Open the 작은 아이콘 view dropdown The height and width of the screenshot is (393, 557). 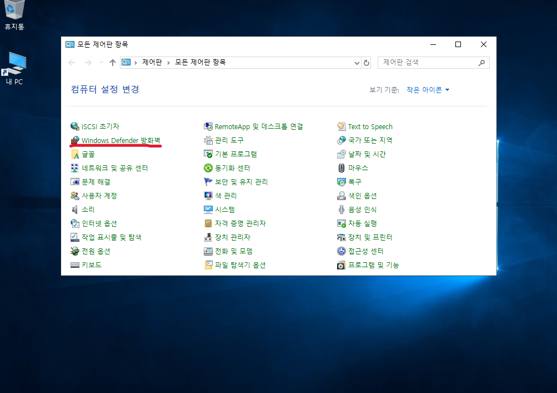428,90
